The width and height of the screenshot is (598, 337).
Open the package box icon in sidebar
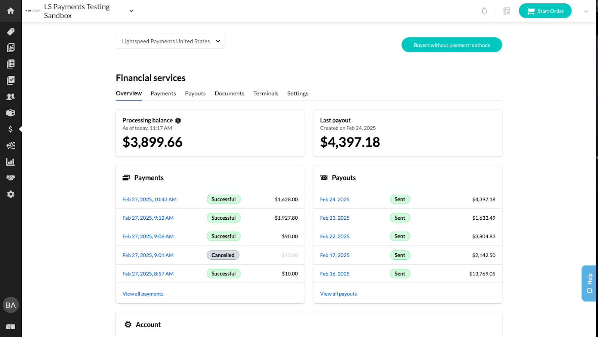11,113
